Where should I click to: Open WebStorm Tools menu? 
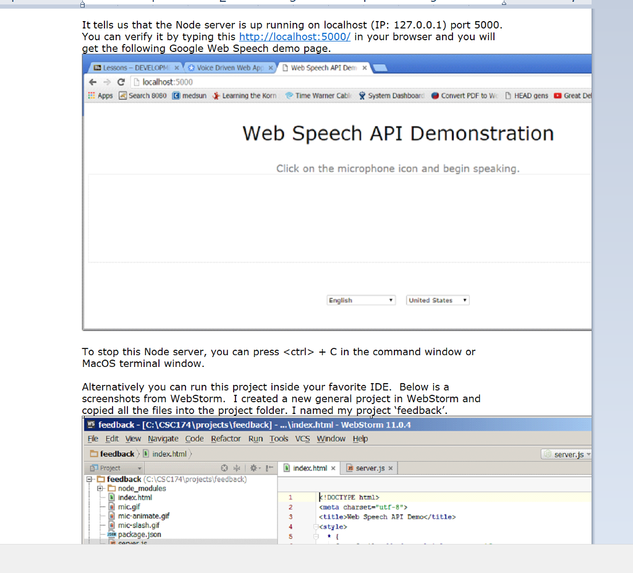279,439
